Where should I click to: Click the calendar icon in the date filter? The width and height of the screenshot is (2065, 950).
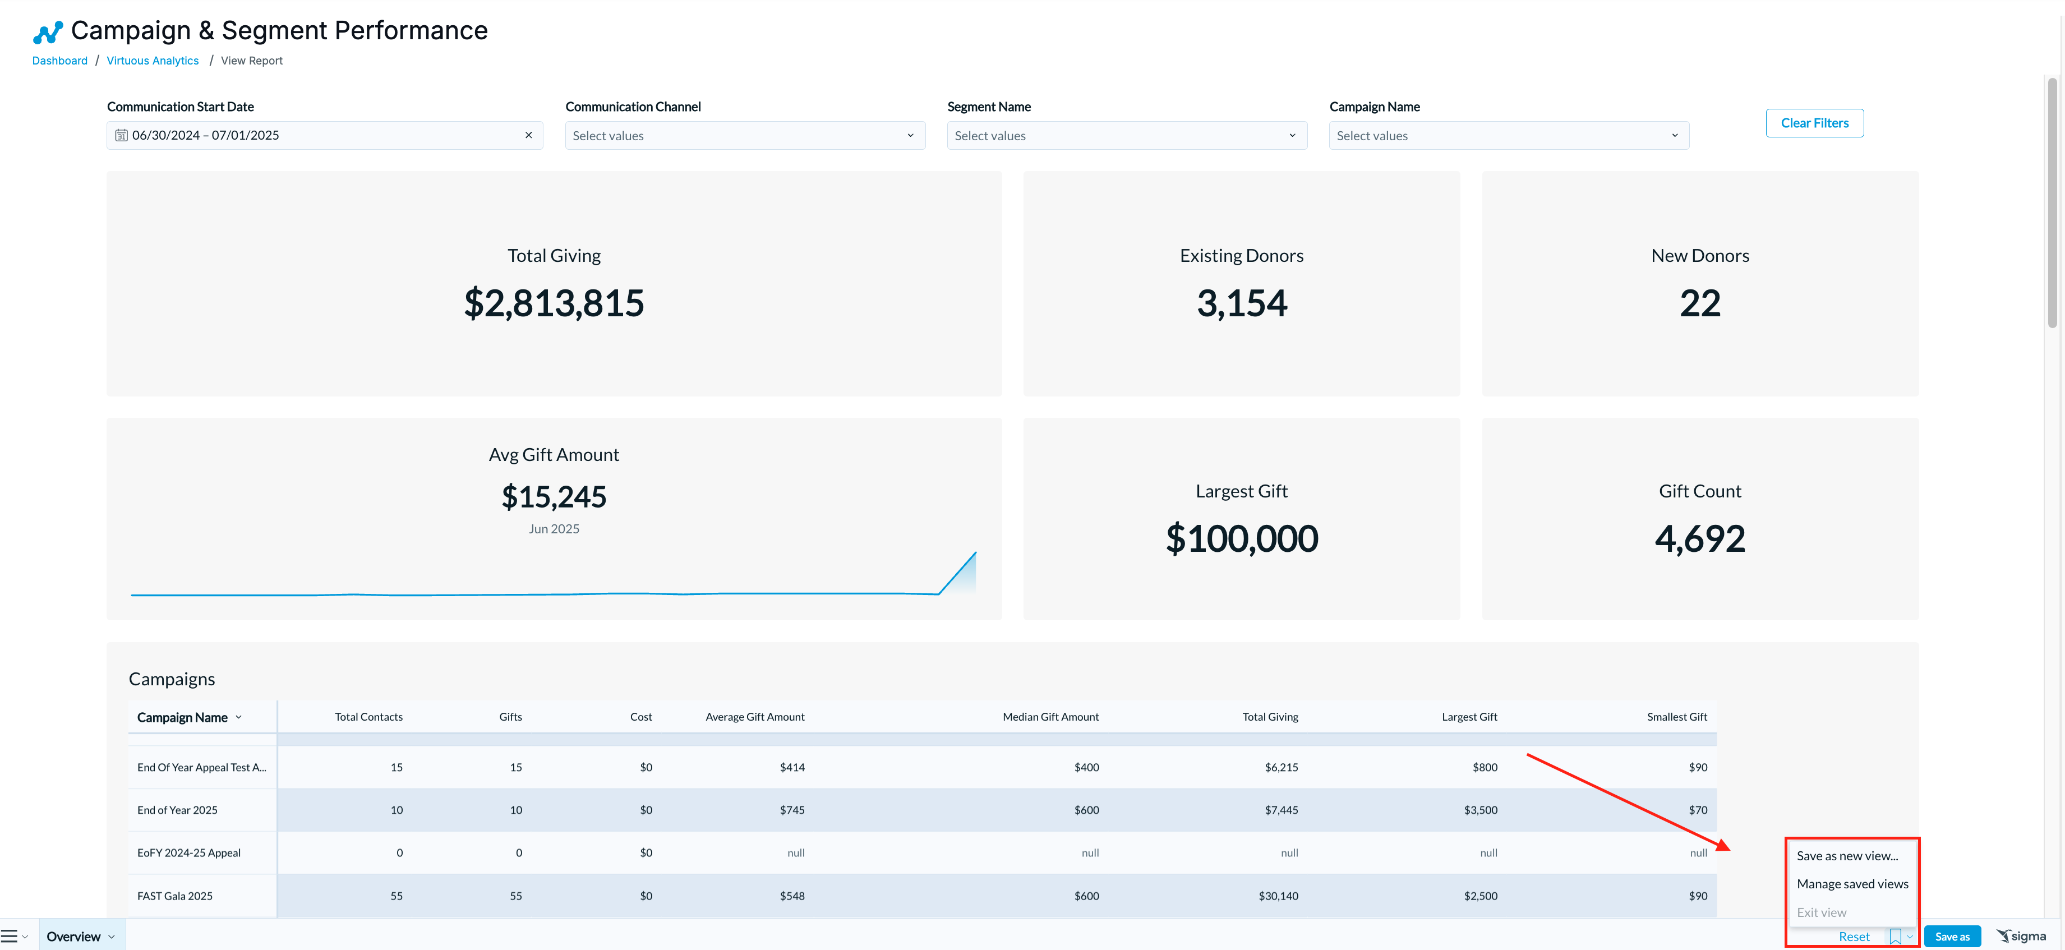click(121, 136)
